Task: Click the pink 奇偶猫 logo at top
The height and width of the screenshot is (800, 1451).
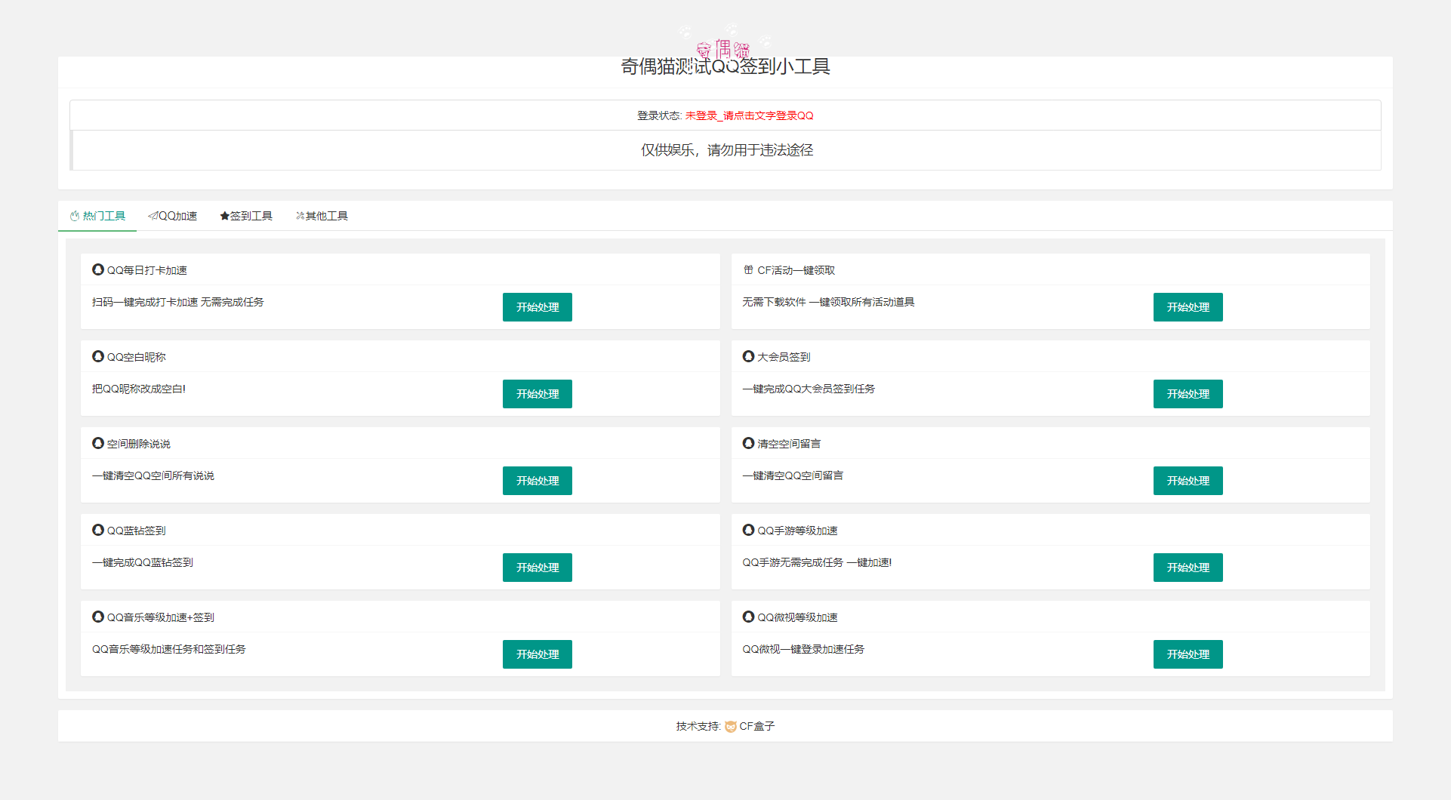Action: click(x=723, y=50)
